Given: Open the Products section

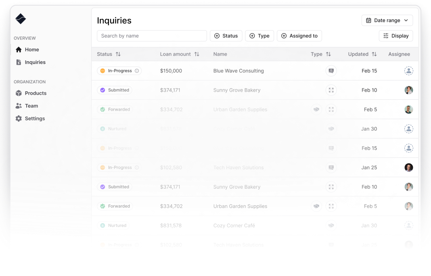Looking at the screenshot, I should coord(35,93).
